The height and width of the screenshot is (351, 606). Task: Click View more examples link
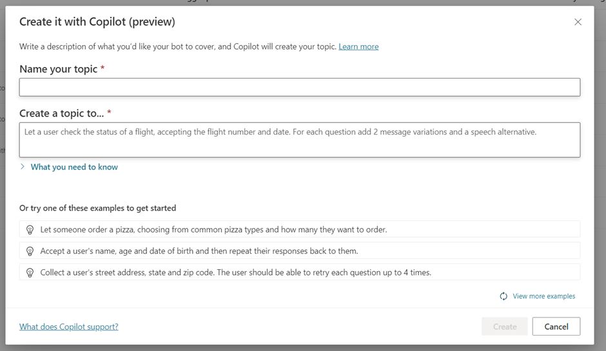[543, 296]
